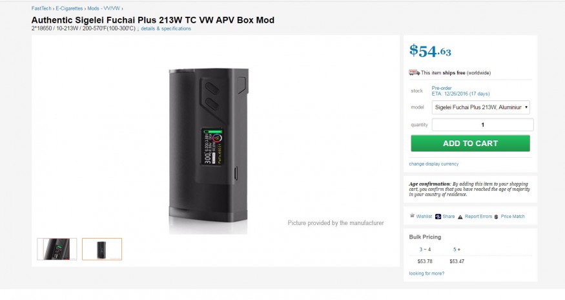The image size is (565, 300).
Task: Select the 3 ~ 4 bulk pricing tier
Action: click(425, 249)
